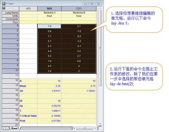The height and width of the screenshot is (132, 169).
Task: Click the 'N' label cell
Action: 28,81
